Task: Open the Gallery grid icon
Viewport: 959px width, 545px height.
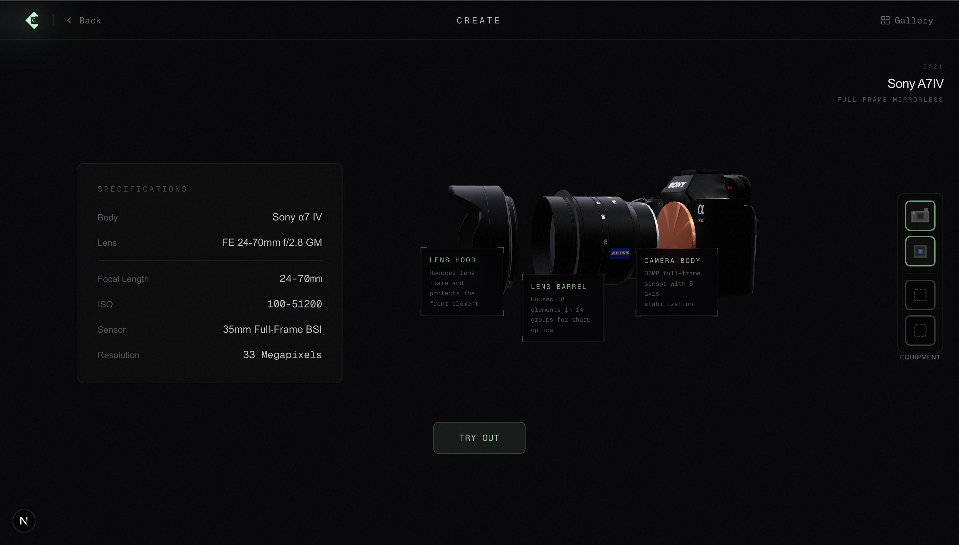Action: (x=885, y=21)
